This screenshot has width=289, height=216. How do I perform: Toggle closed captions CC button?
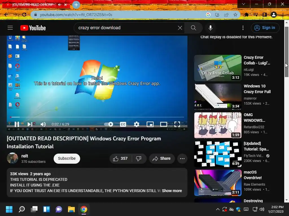coord(123,124)
